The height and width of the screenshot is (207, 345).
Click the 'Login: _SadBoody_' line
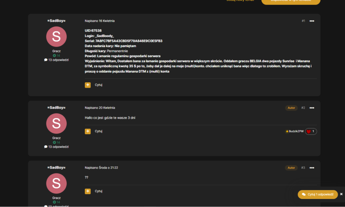(x=99, y=36)
